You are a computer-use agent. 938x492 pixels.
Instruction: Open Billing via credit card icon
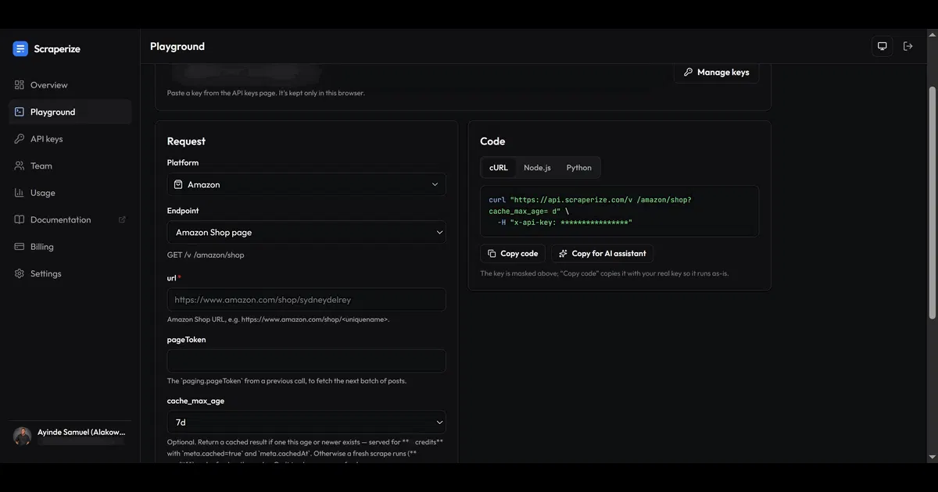20,247
